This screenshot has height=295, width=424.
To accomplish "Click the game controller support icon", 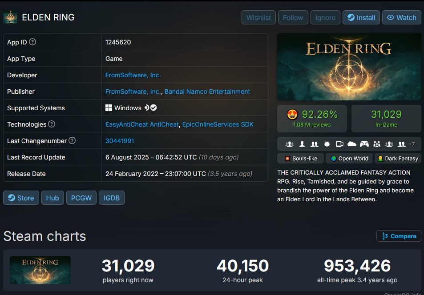I will (x=364, y=144).
